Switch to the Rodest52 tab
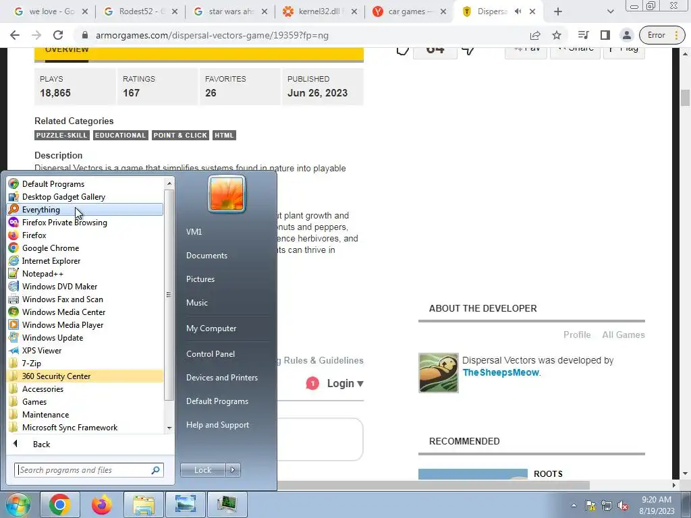 point(141,11)
